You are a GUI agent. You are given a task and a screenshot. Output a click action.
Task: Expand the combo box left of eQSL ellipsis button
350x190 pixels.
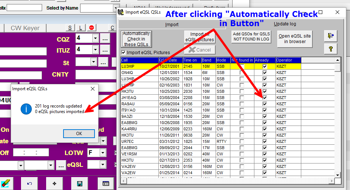pos(51,165)
